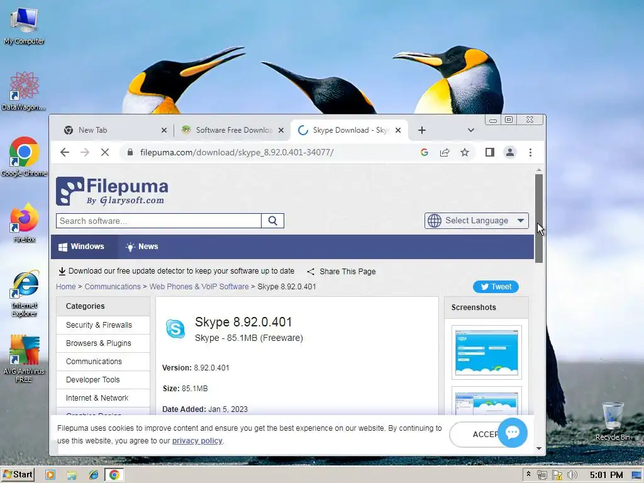Click the privacy policy link
This screenshot has width=644, height=483.
pyautogui.click(x=197, y=441)
